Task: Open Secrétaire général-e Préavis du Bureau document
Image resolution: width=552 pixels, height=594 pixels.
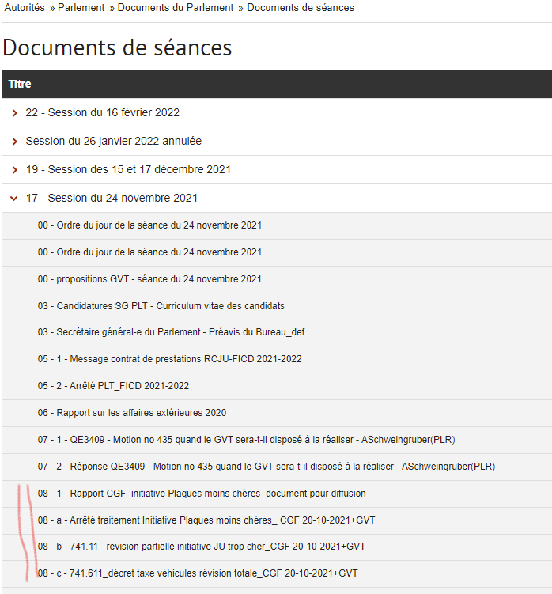Action: (171, 332)
